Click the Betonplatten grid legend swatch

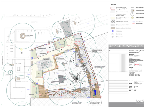[x=113, y=25]
